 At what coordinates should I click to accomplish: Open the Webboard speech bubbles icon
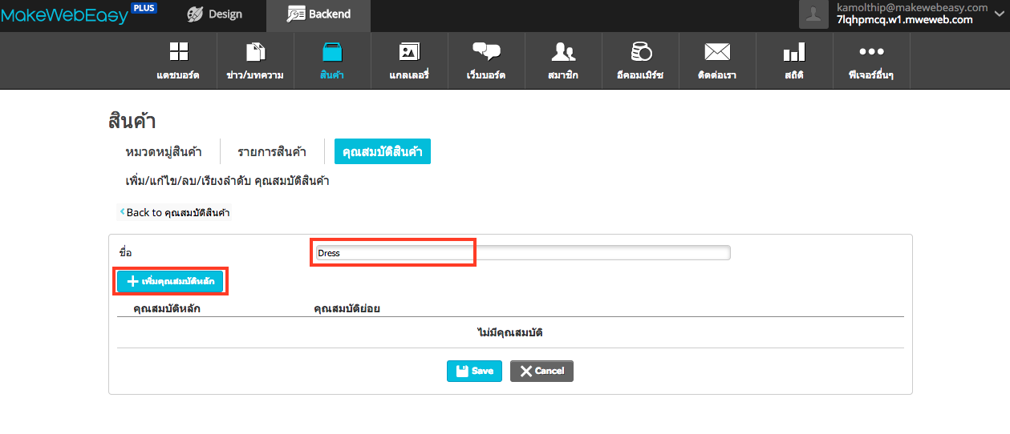[486, 53]
